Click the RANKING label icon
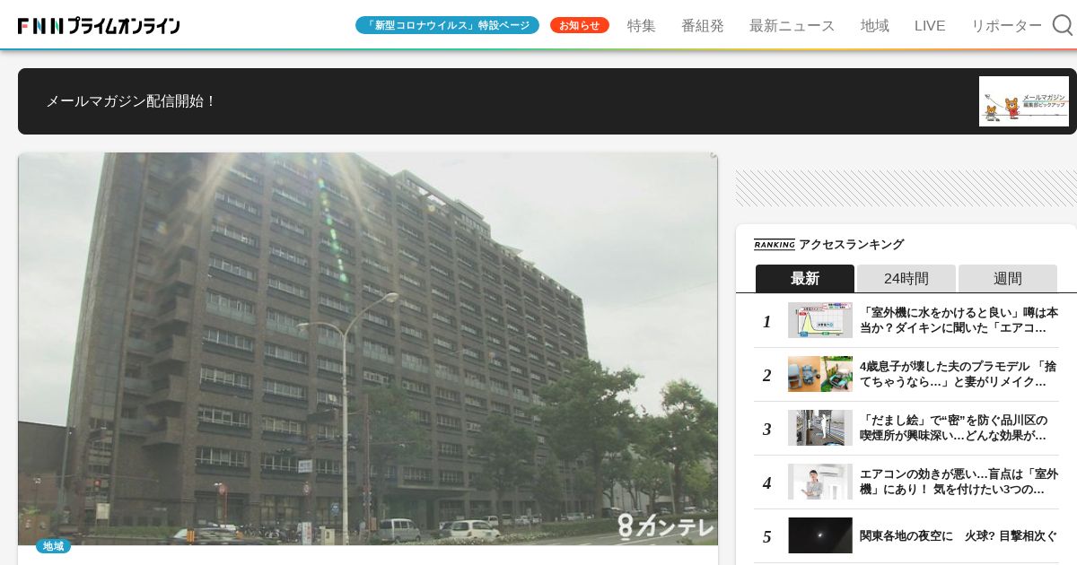Screen dimensions: 1077x565 point(775,244)
